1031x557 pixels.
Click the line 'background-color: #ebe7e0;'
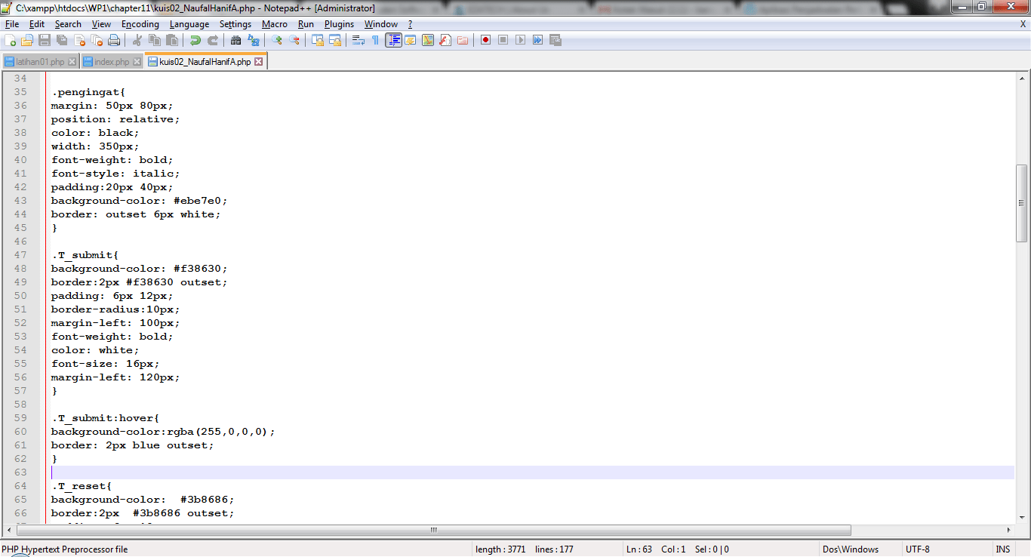click(x=139, y=201)
